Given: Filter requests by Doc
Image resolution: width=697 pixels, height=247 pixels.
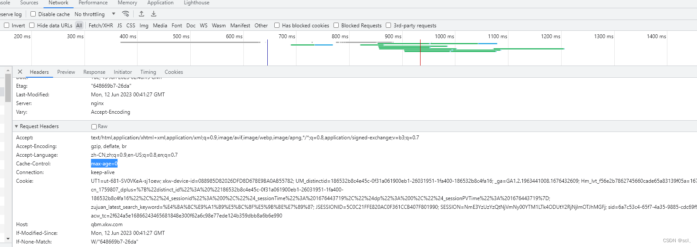Looking at the screenshot, I should coord(191,26).
